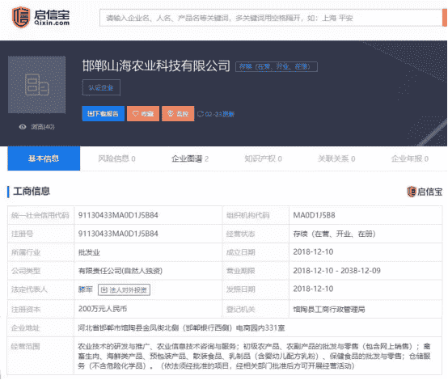Screen dimensions: 448x380
Task: Open the 知识产权 tab
Action: [263, 158]
